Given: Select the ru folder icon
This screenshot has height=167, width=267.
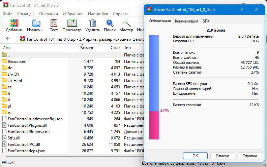Looking at the screenshot, I should click(x=4, y=112).
